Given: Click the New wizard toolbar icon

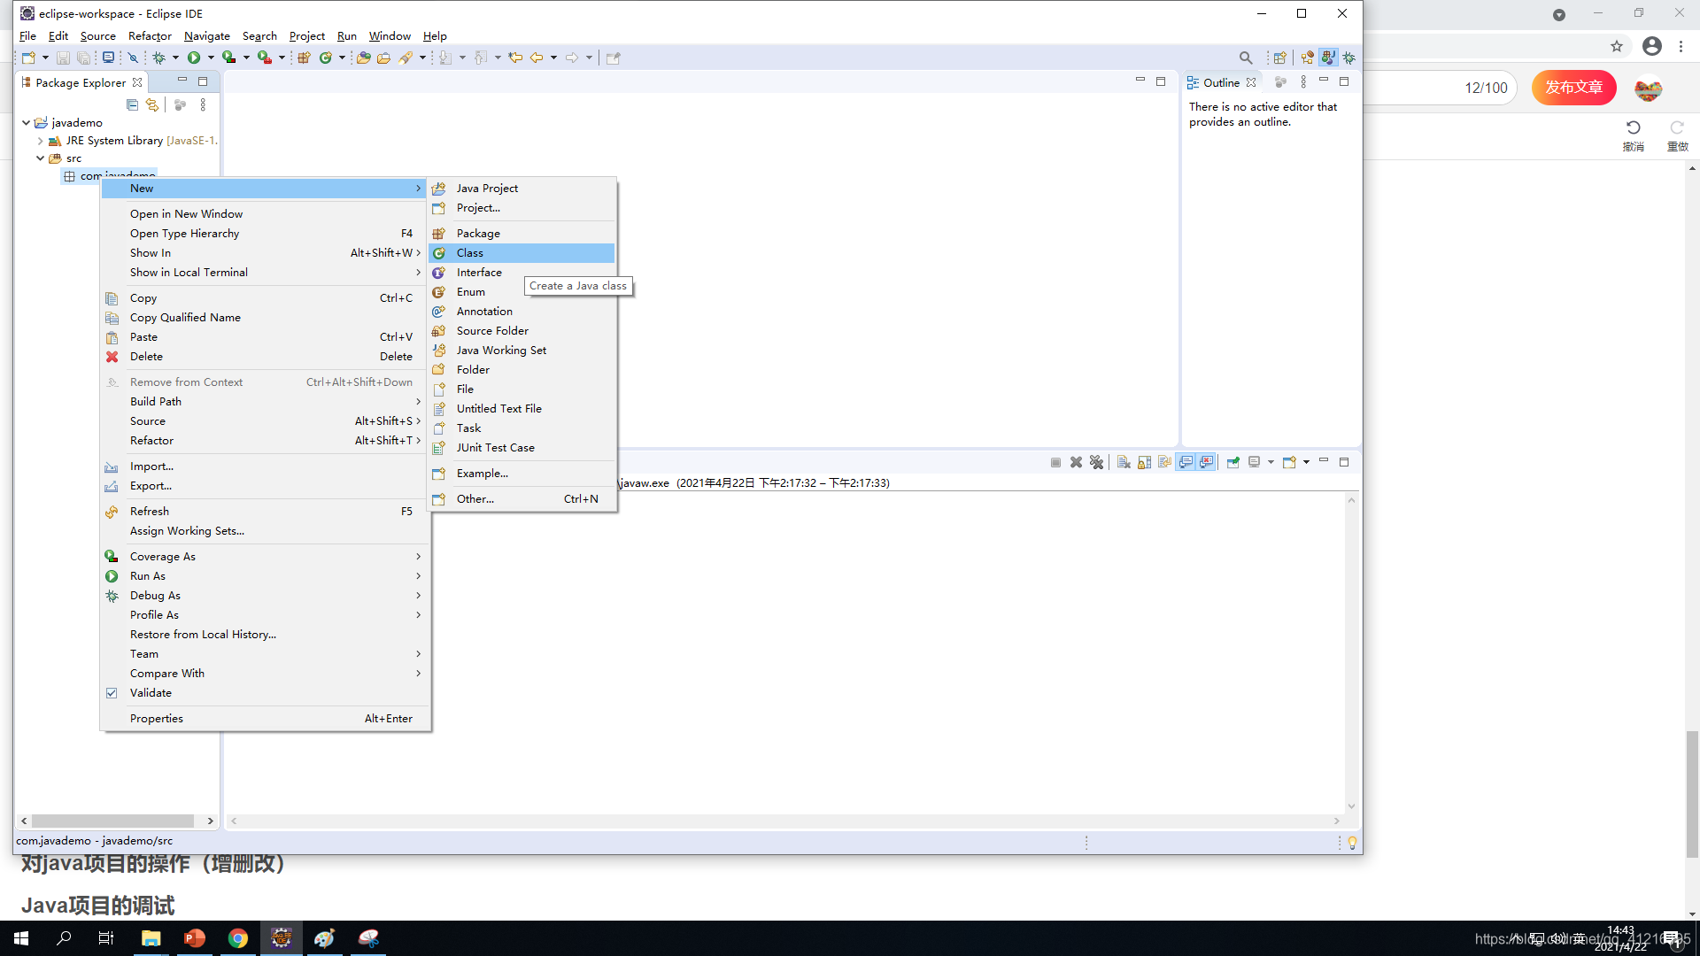Looking at the screenshot, I should (28, 58).
